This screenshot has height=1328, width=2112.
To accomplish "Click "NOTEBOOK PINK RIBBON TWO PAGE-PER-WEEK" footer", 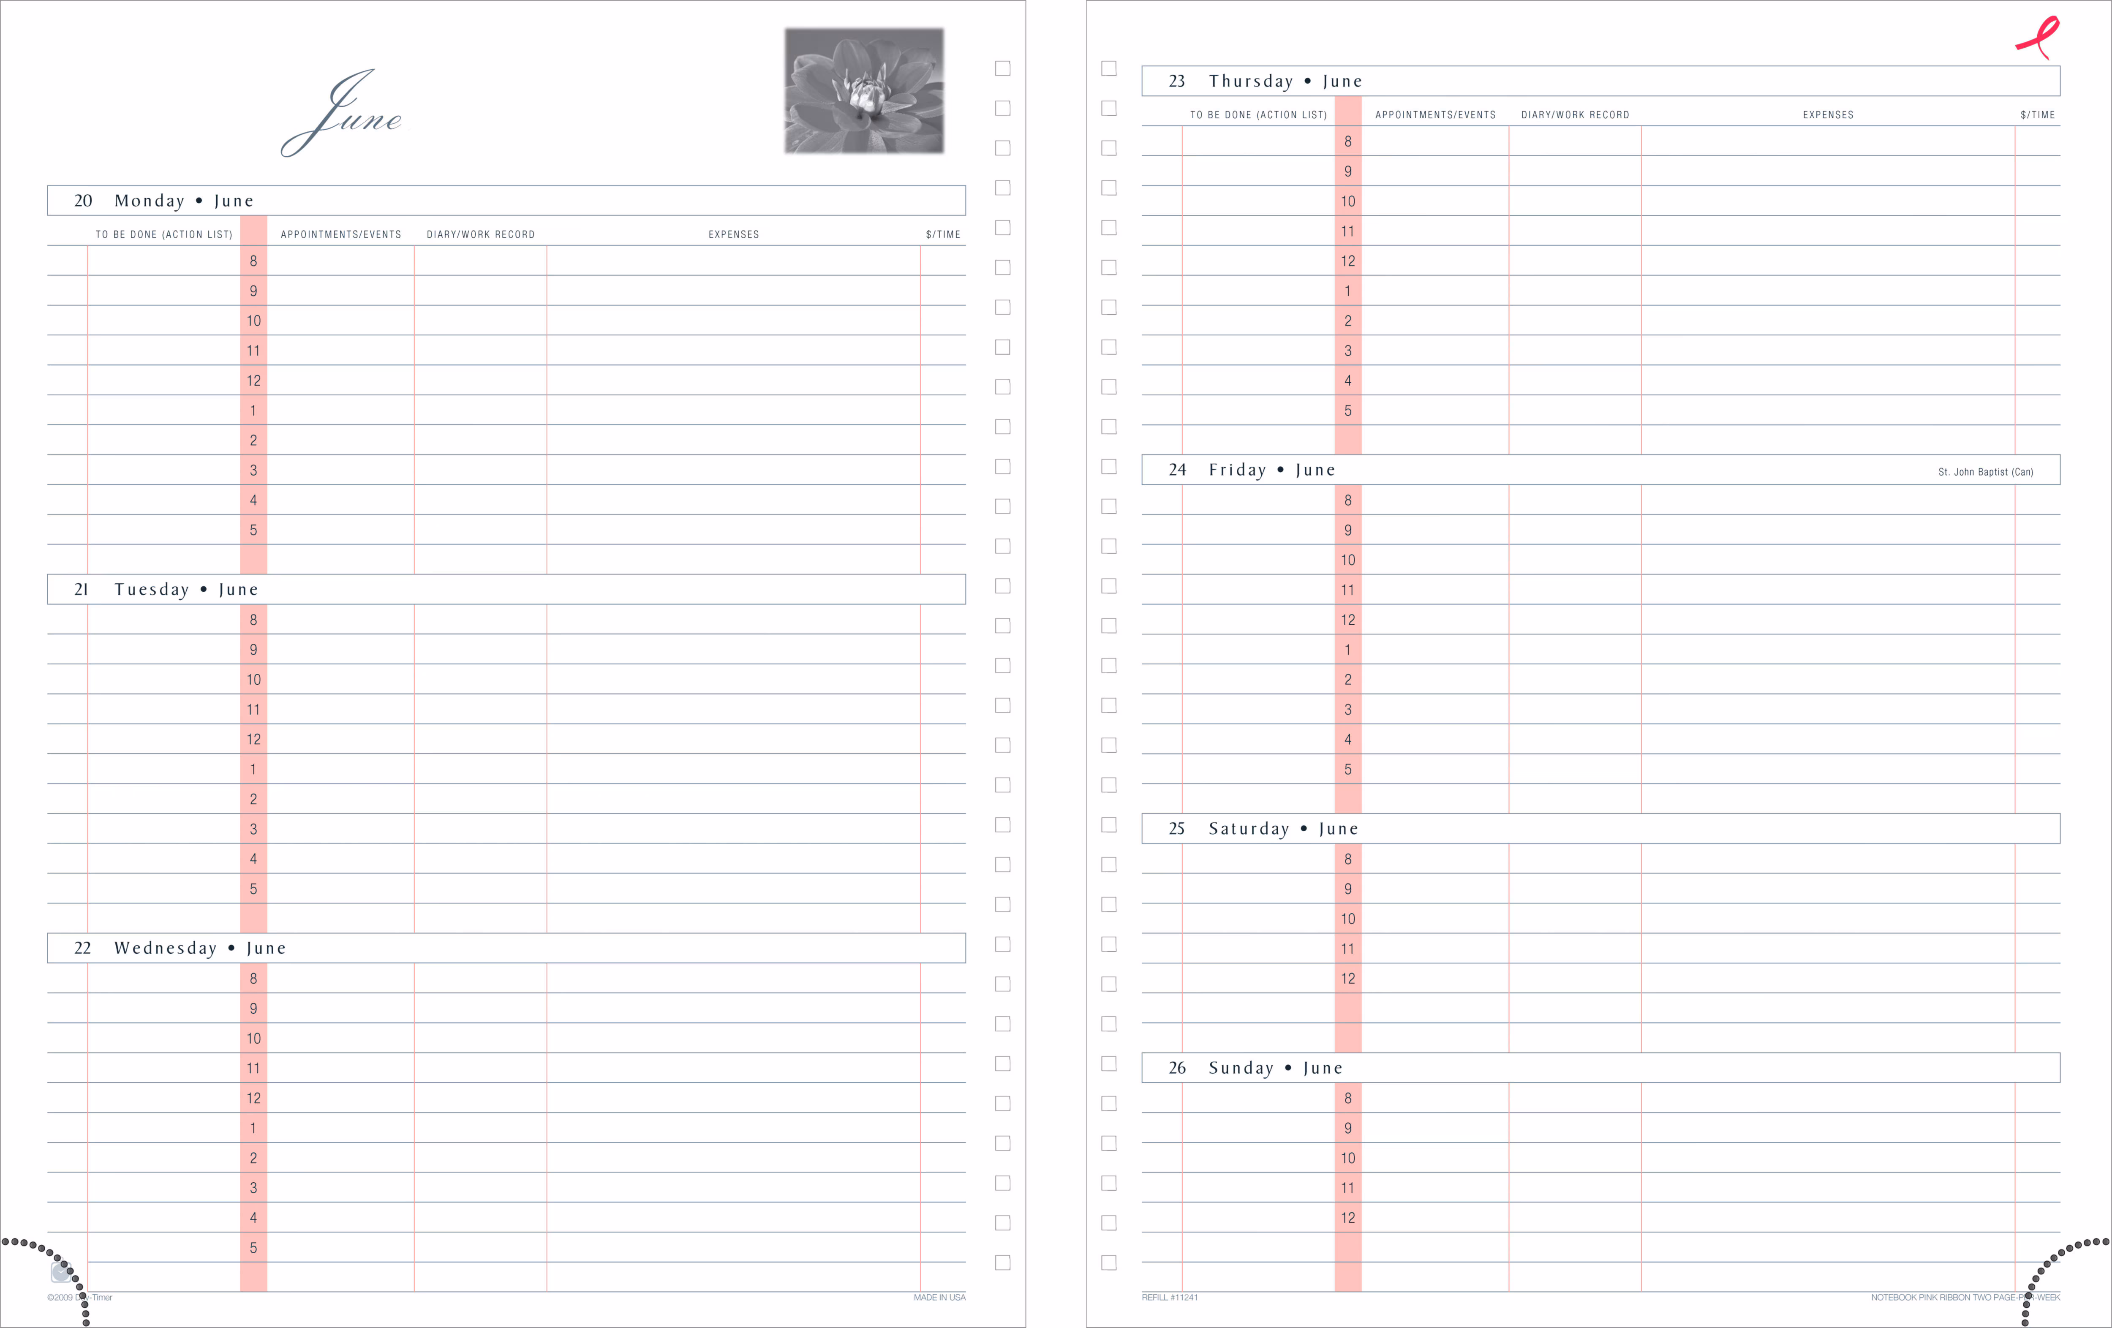I will point(1965,1297).
